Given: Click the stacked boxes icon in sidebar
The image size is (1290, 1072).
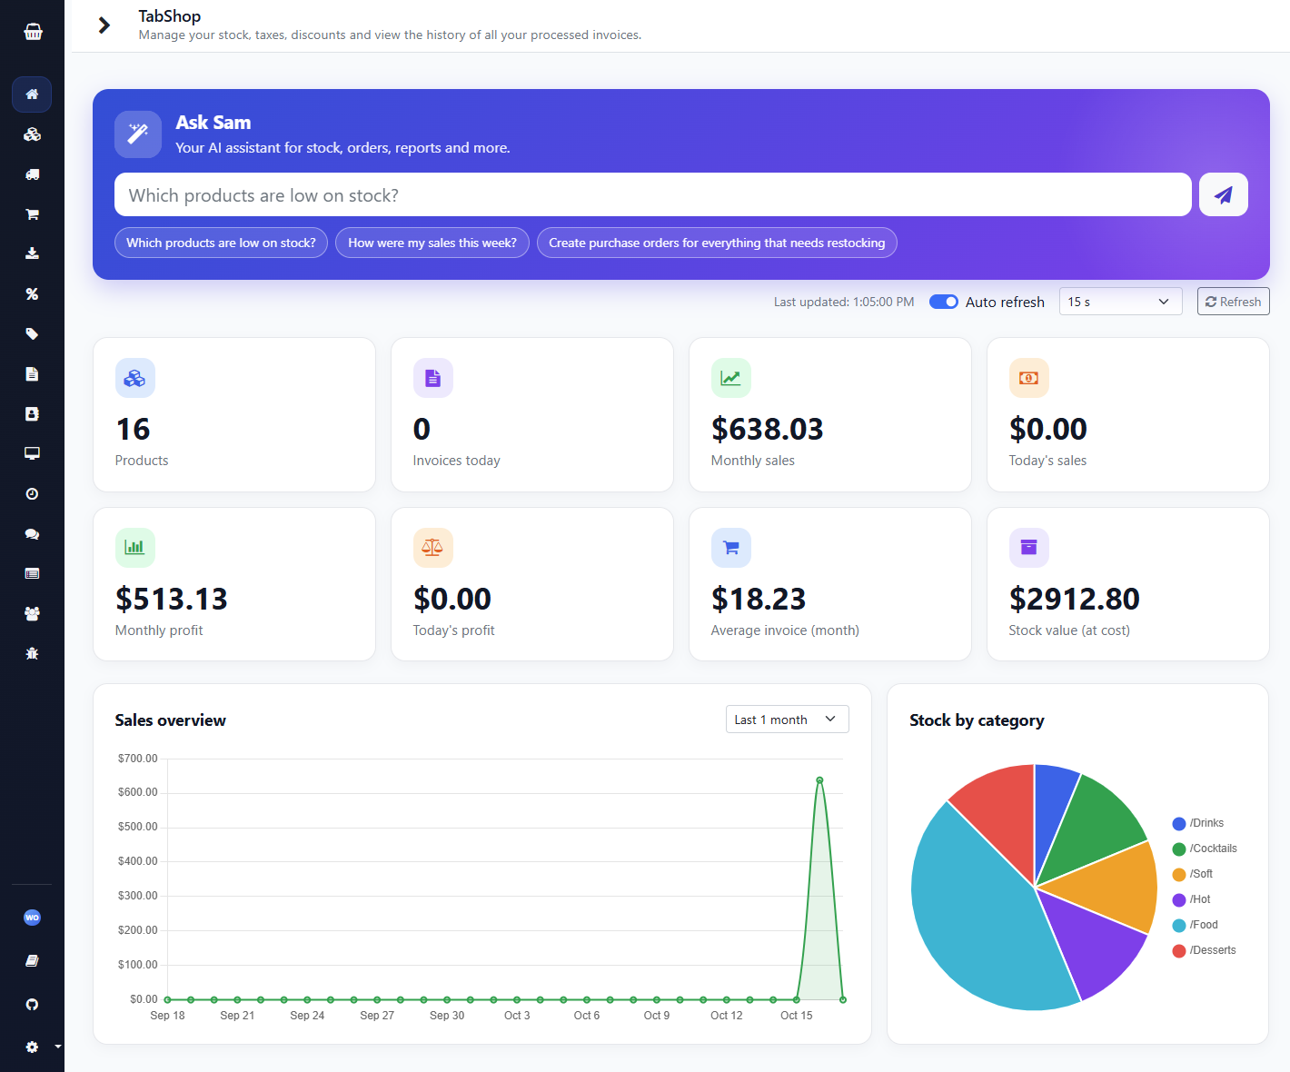Looking at the screenshot, I should tap(32, 134).
